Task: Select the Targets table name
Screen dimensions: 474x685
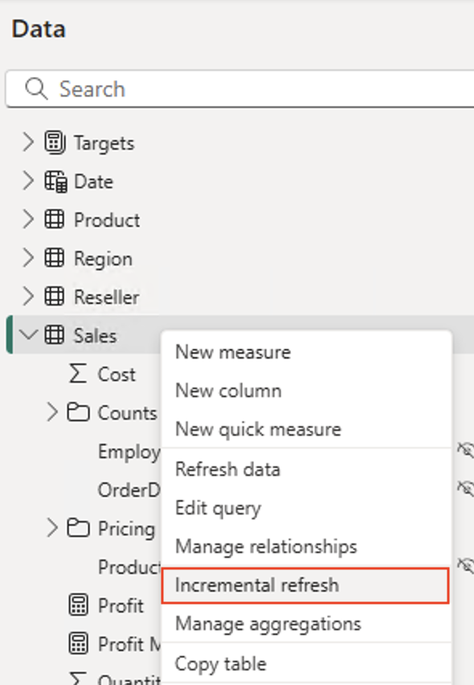Action: point(104,143)
